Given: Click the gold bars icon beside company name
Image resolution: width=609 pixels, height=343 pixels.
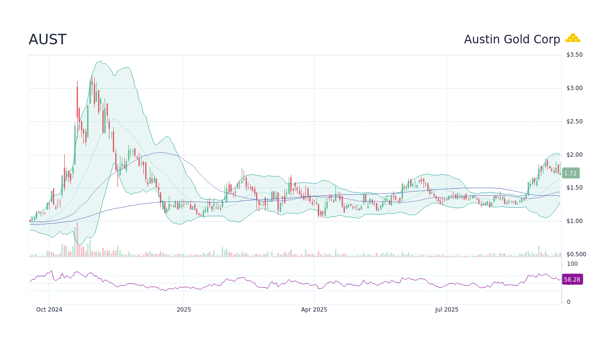Looking at the screenshot, I should tap(573, 38).
